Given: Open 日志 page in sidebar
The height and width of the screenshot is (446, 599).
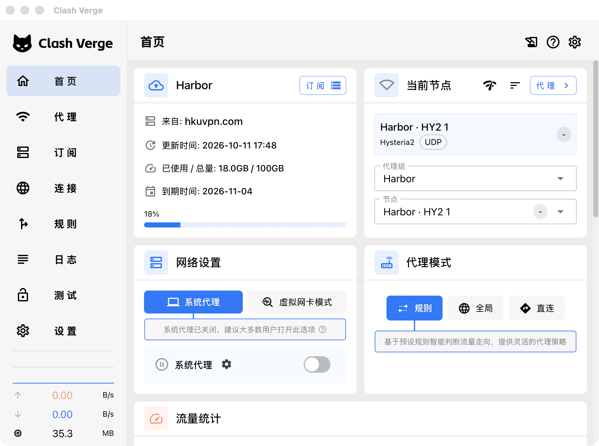Looking at the screenshot, I should point(63,259).
